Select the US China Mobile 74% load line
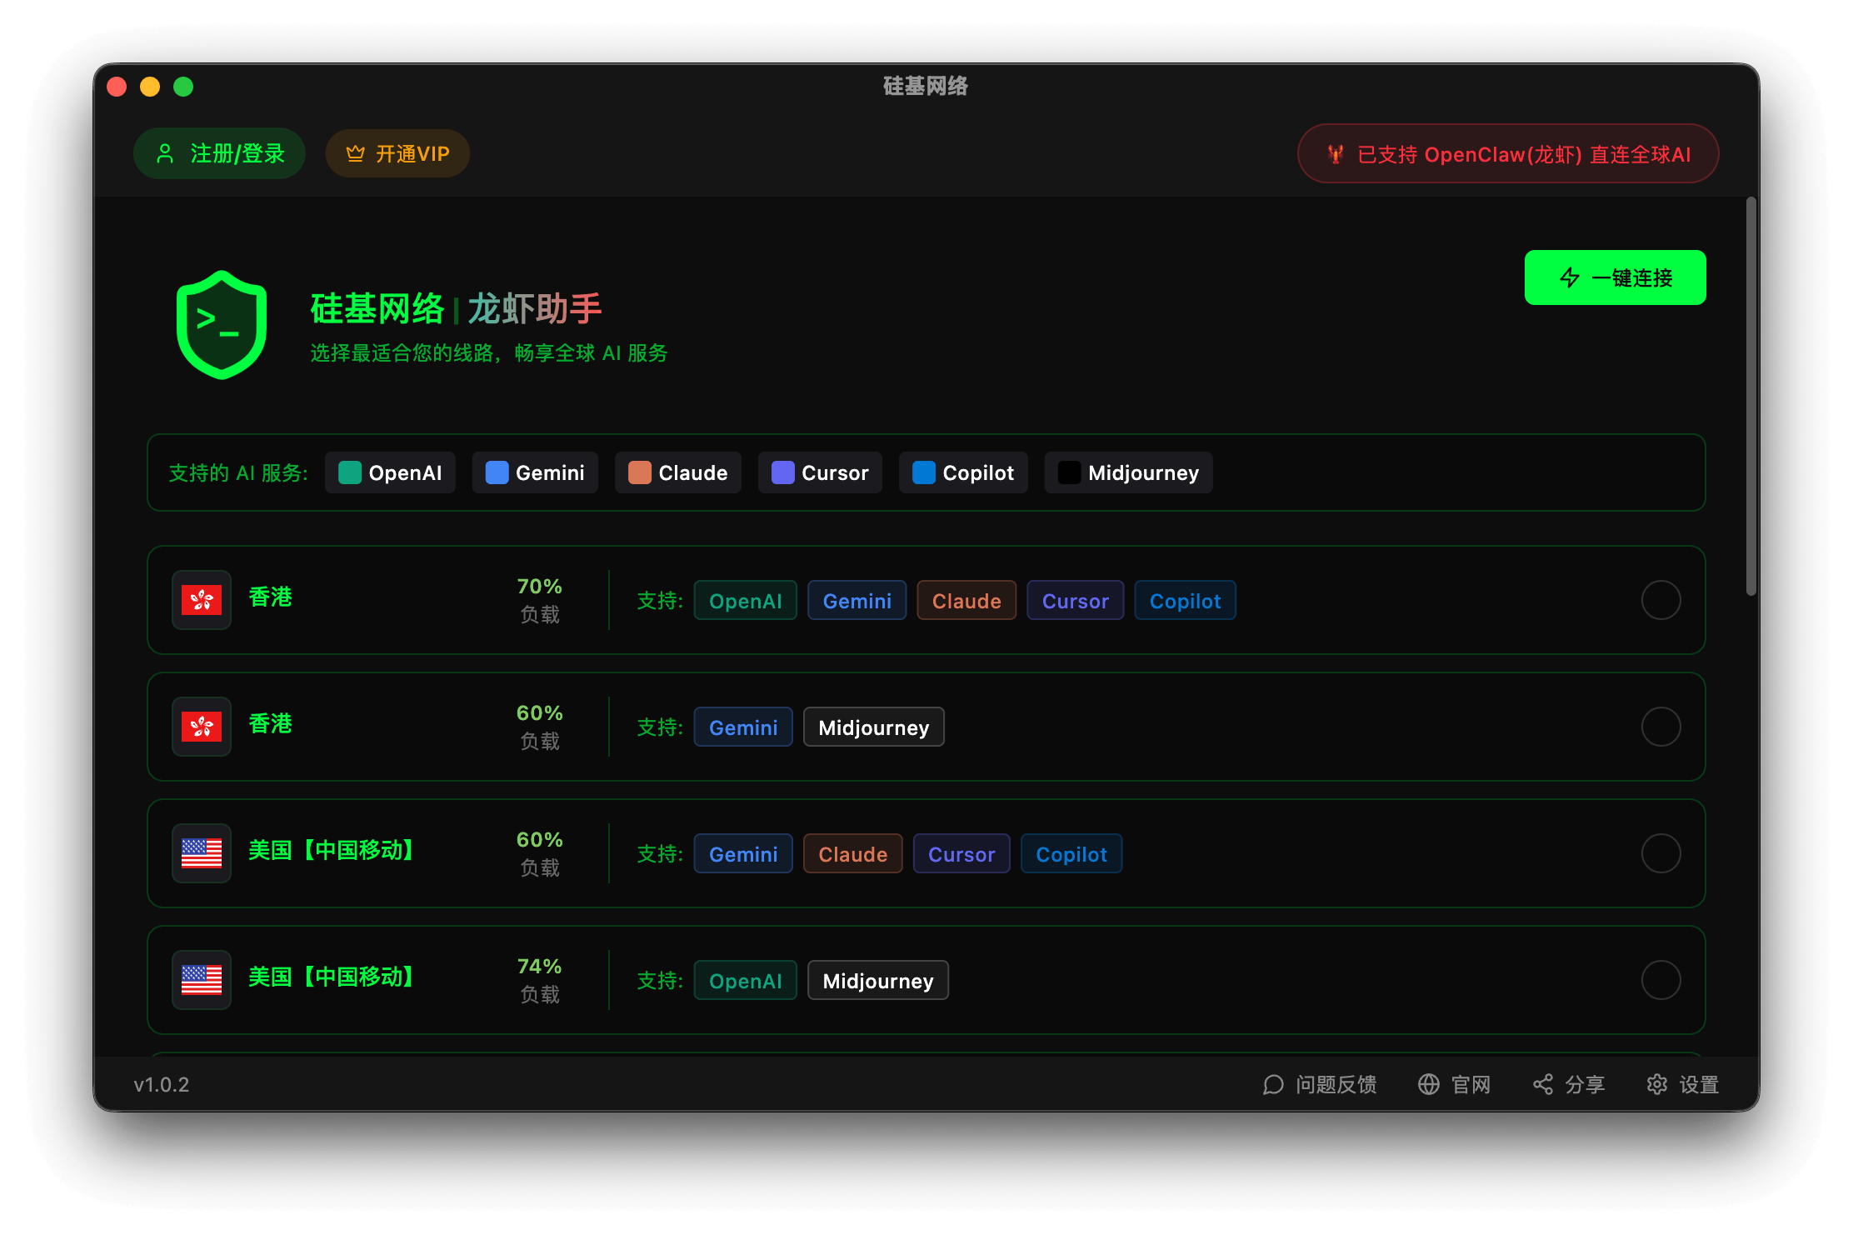This screenshot has width=1853, height=1235. [x=1661, y=980]
